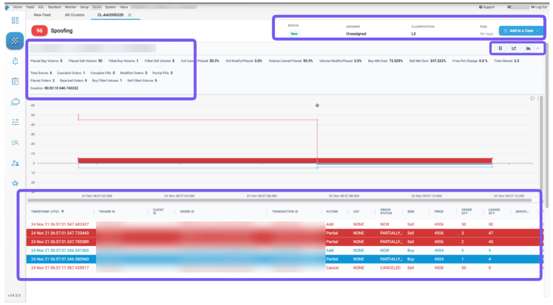Click the Action column header

[x=332, y=211]
